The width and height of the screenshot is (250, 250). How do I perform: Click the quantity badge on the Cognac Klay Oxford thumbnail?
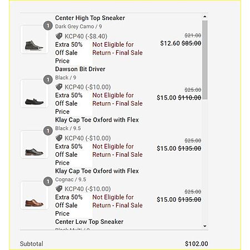48,182
